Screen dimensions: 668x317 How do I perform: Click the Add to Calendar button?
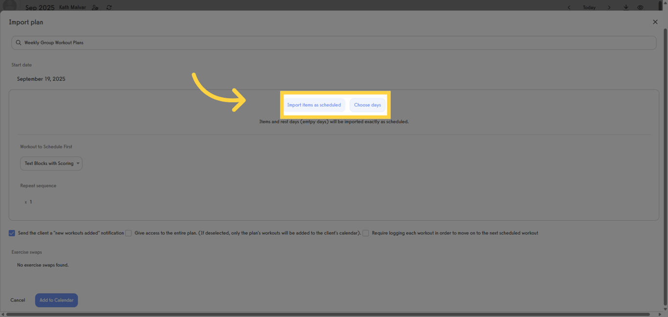pos(56,300)
